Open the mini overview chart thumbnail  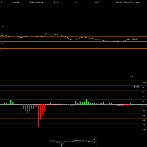(73, 141)
